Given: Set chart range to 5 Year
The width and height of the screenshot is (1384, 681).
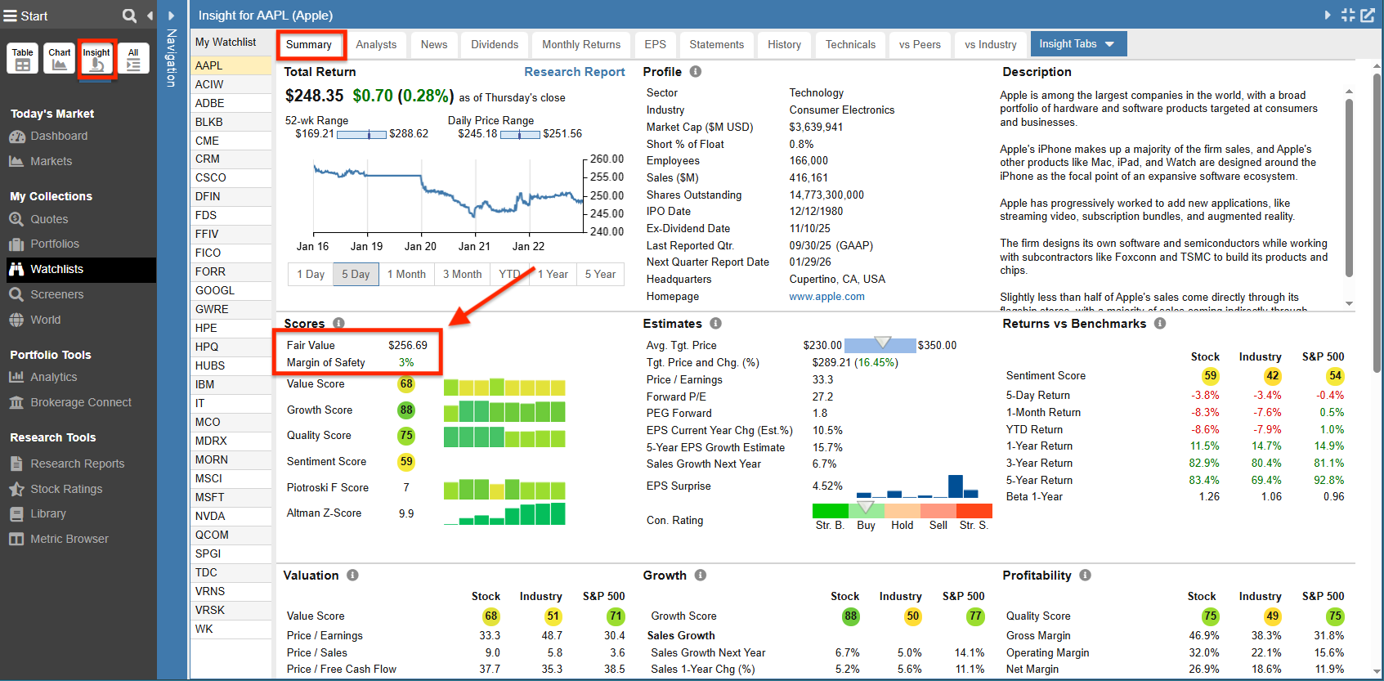Looking at the screenshot, I should 600,274.
